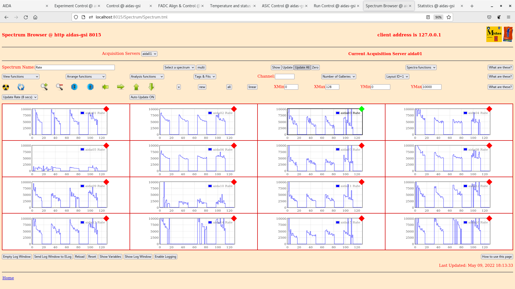Go back with browser back arrow

[6, 17]
